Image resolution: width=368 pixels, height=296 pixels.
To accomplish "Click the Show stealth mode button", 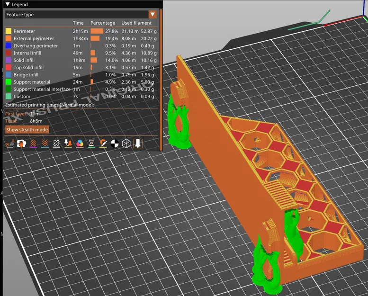I will pyautogui.click(x=27, y=130).
